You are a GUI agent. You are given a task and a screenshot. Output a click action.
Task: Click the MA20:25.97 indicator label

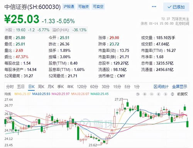click(x=61, y=94)
